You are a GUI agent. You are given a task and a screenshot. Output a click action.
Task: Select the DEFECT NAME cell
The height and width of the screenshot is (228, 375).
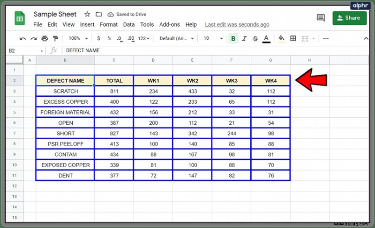[65, 81]
